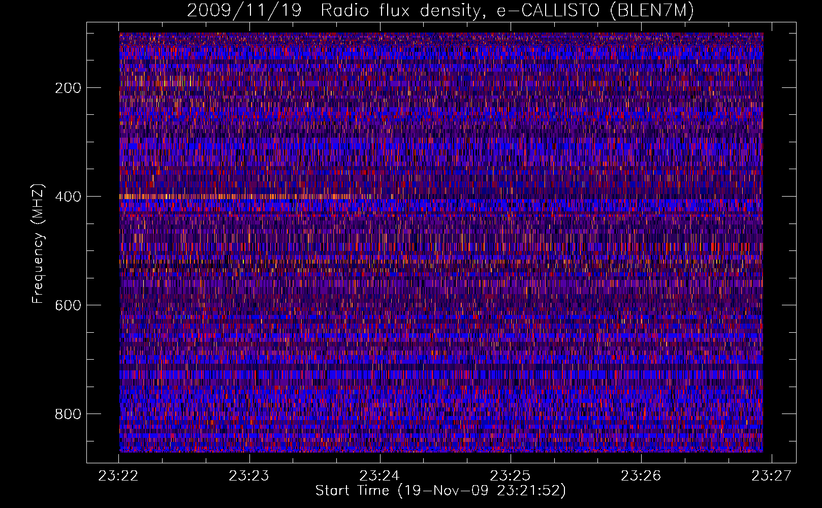Click the 23:22 time tick label
This screenshot has width=822, height=508.
[119, 475]
